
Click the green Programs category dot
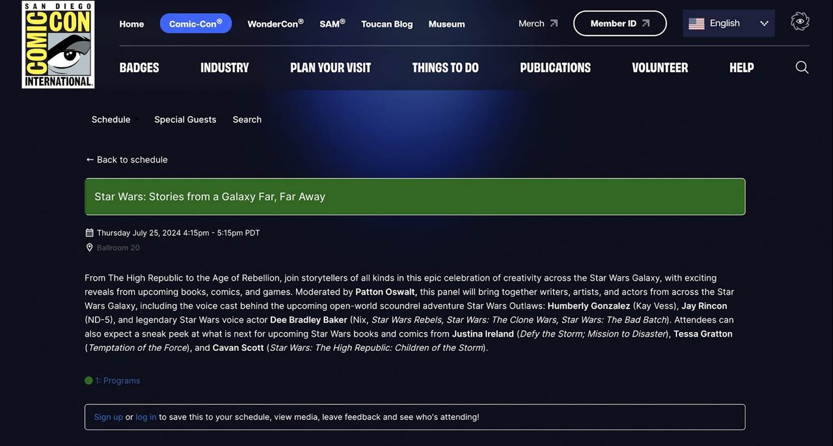88,380
